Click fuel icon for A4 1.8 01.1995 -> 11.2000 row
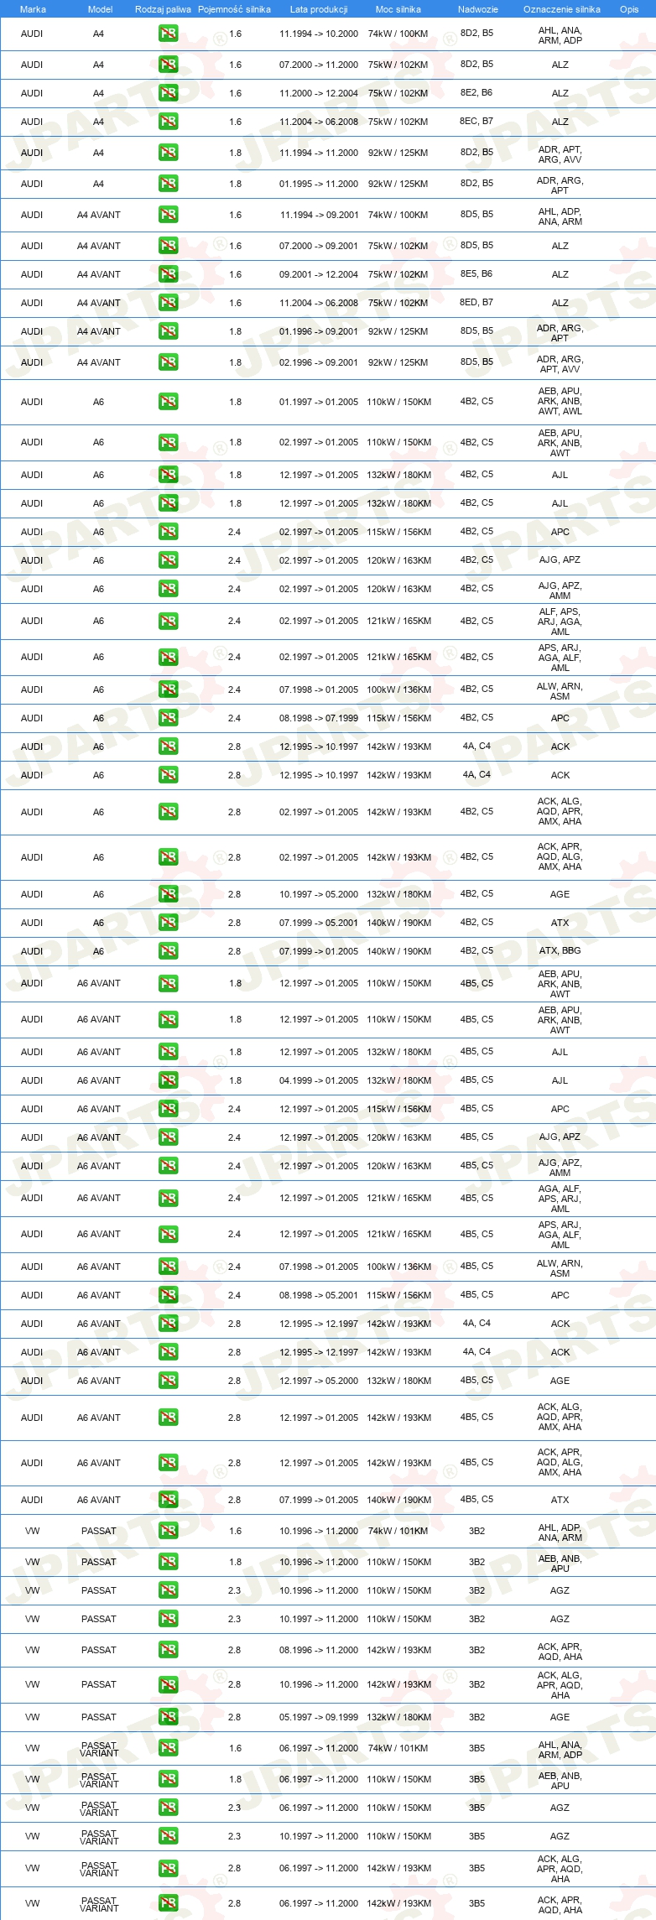The image size is (656, 1920). (x=168, y=184)
